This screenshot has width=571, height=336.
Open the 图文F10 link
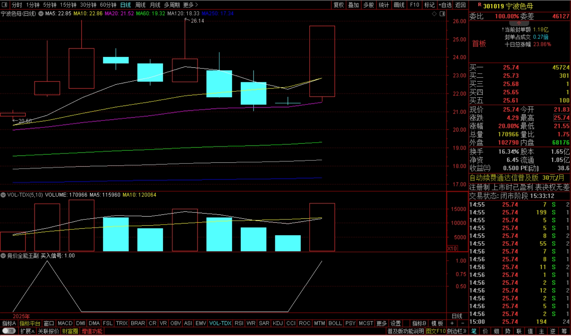tap(435, 331)
